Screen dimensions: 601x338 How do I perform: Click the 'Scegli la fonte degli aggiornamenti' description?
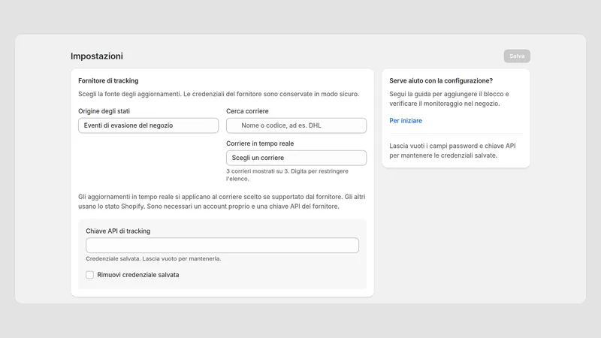coord(219,94)
